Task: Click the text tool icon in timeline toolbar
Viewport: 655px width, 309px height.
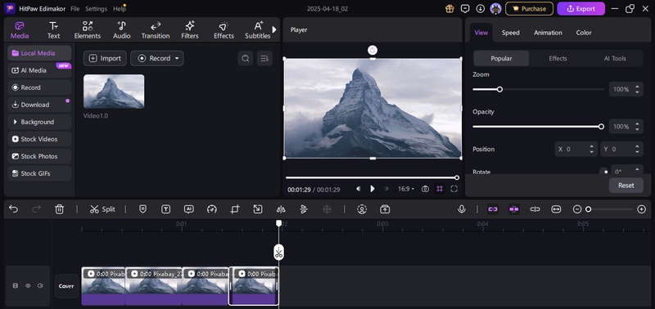Action: (x=166, y=209)
